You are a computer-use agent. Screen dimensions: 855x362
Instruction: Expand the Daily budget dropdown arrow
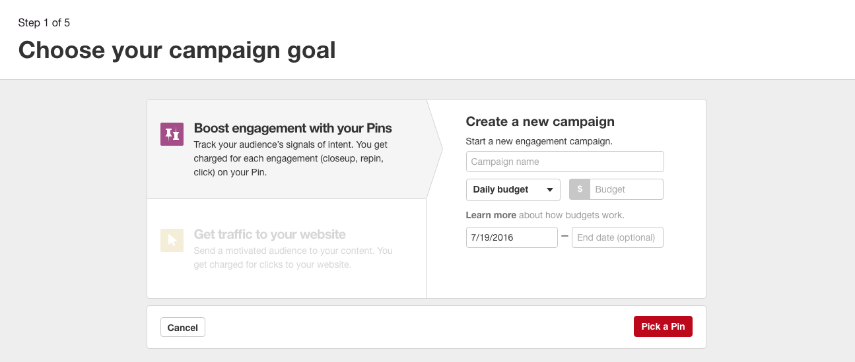549,190
